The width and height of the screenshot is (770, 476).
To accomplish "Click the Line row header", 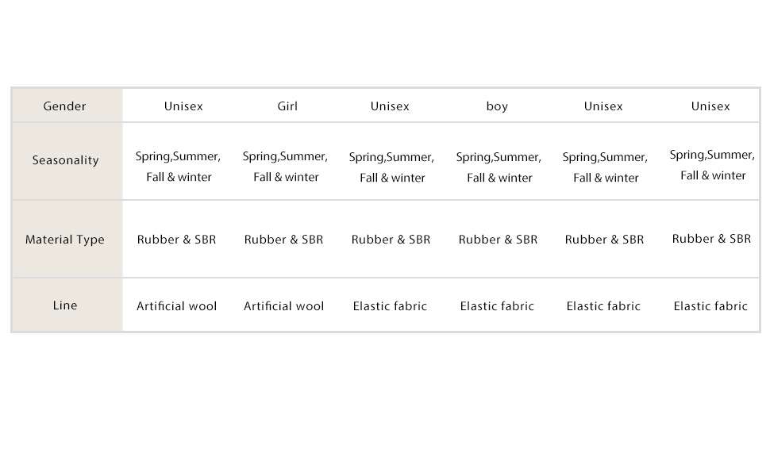I will 65,305.
